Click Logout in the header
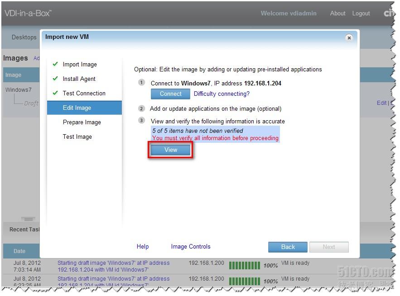Screen dimensions: 400x296 pyautogui.click(x=361, y=14)
